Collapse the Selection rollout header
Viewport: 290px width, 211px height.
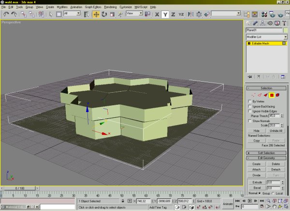tap(267, 88)
